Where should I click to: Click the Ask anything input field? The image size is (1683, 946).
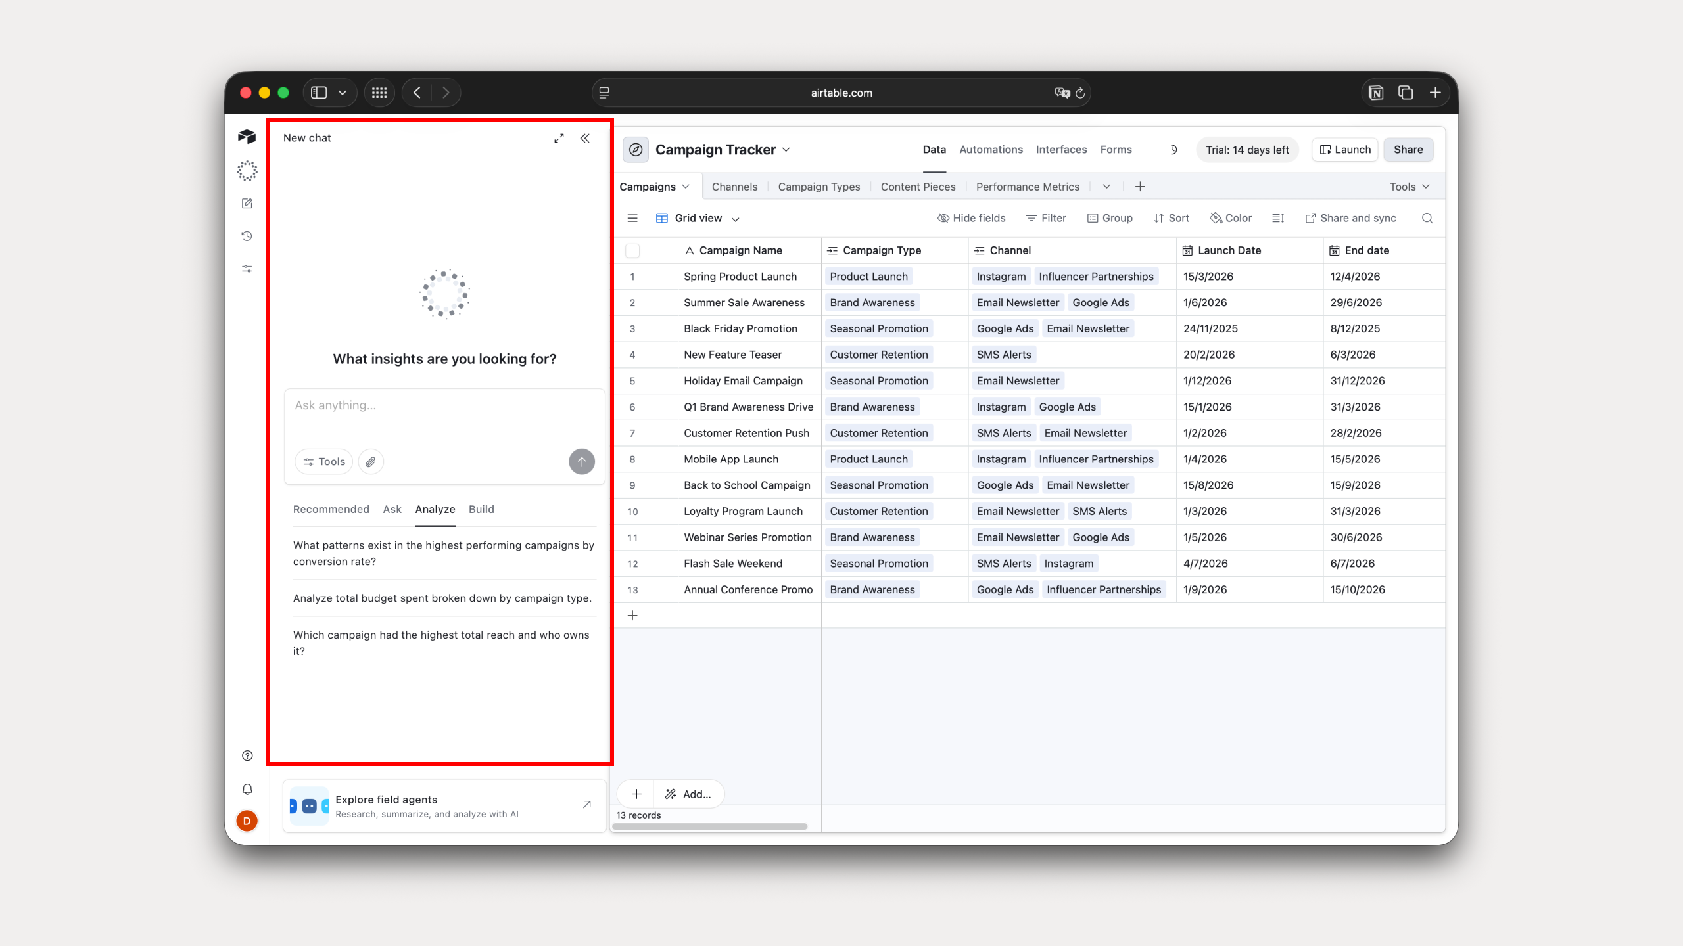(444, 414)
